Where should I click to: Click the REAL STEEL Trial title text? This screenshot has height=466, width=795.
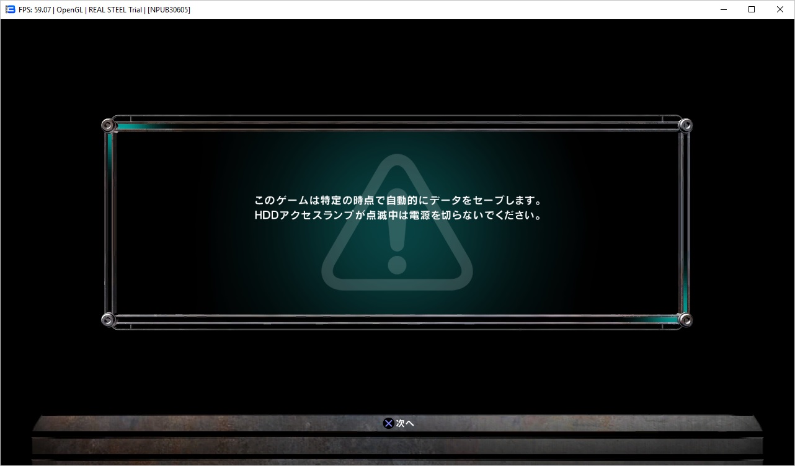[x=116, y=10]
